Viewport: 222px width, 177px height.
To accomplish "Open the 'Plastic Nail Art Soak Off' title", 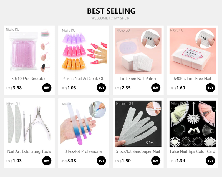I will (x=84, y=79).
